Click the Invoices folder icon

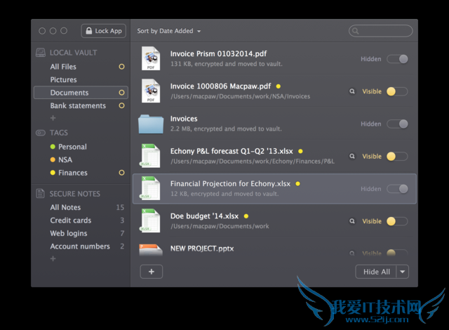click(x=151, y=124)
